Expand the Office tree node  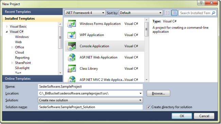point(12,47)
